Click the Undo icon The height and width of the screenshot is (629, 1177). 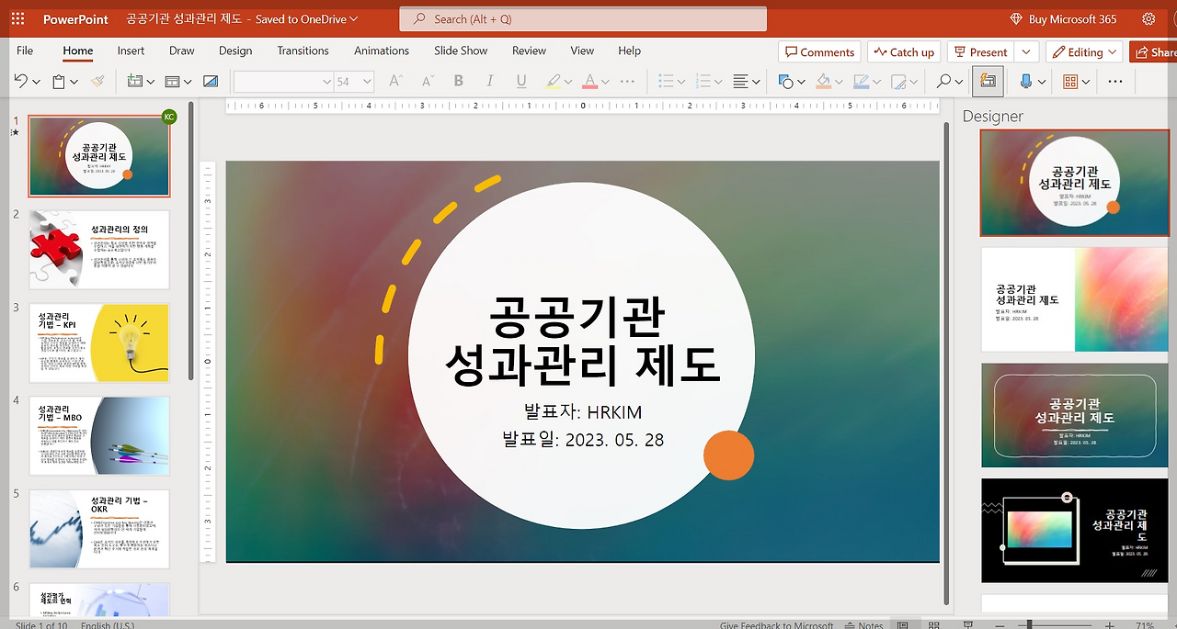point(20,82)
